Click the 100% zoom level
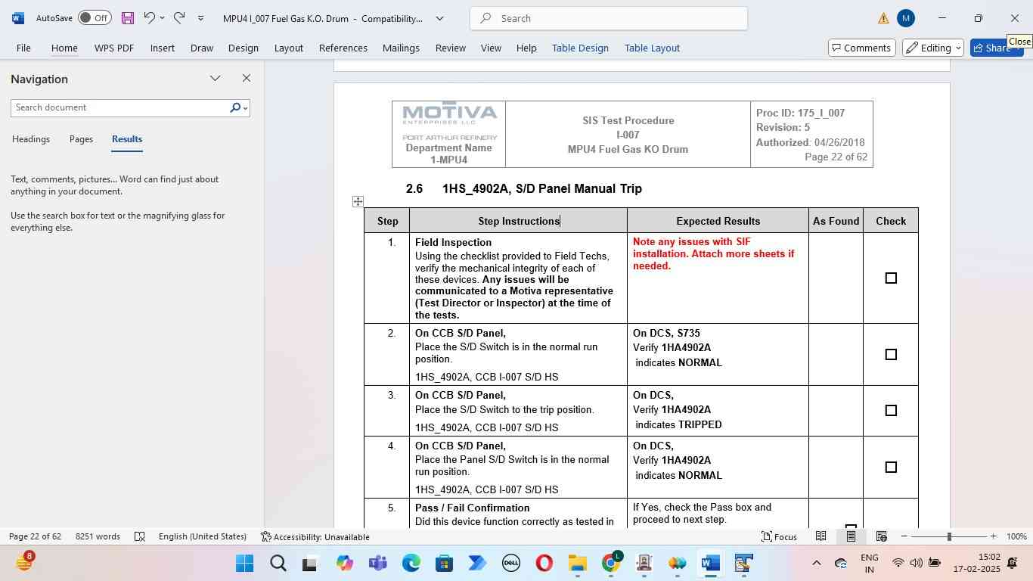Viewport: 1033px width, 581px height. (1016, 536)
